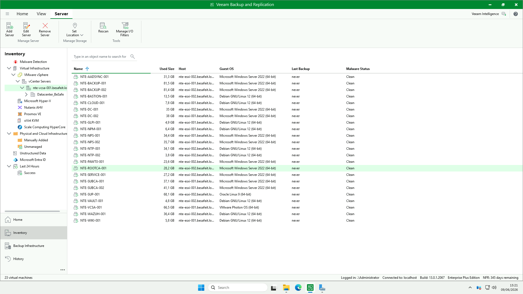Sort by the Last Backup column
This screenshot has width=523, height=294.
coord(301,69)
